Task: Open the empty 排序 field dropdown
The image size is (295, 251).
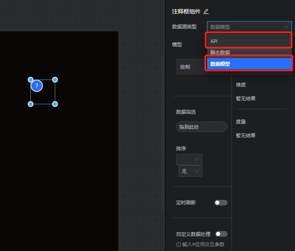Action: coord(189,160)
